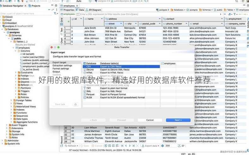Close the employees editor tab
The image size is (249, 155).
(x=77, y=6)
